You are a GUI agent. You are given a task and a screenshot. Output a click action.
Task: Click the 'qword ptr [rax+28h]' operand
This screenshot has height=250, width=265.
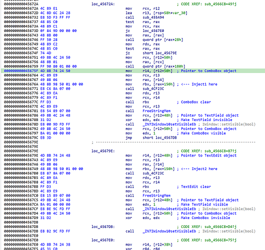pyautogui.click(x=163, y=39)
